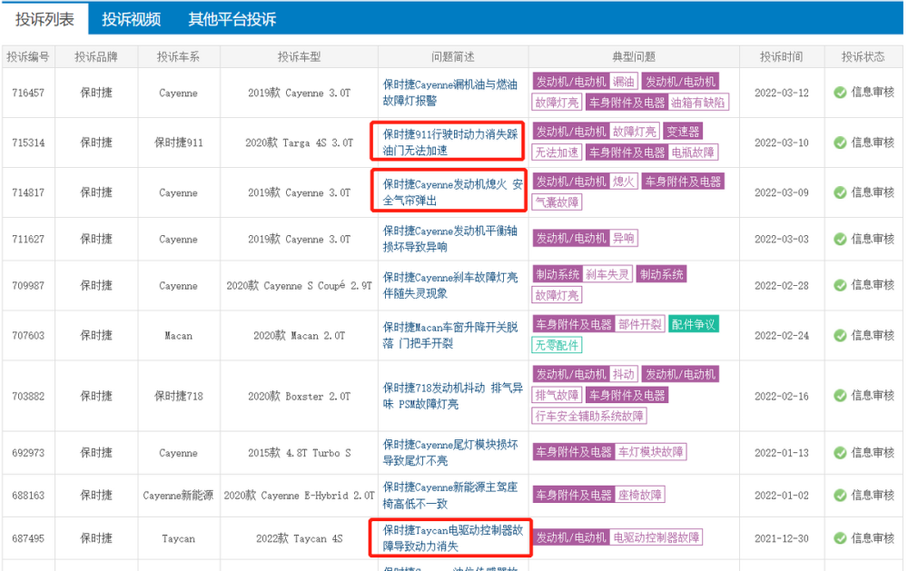
Task: Click the 制动系统 tag beside 刹车失灵
Action: click(558, 274)
